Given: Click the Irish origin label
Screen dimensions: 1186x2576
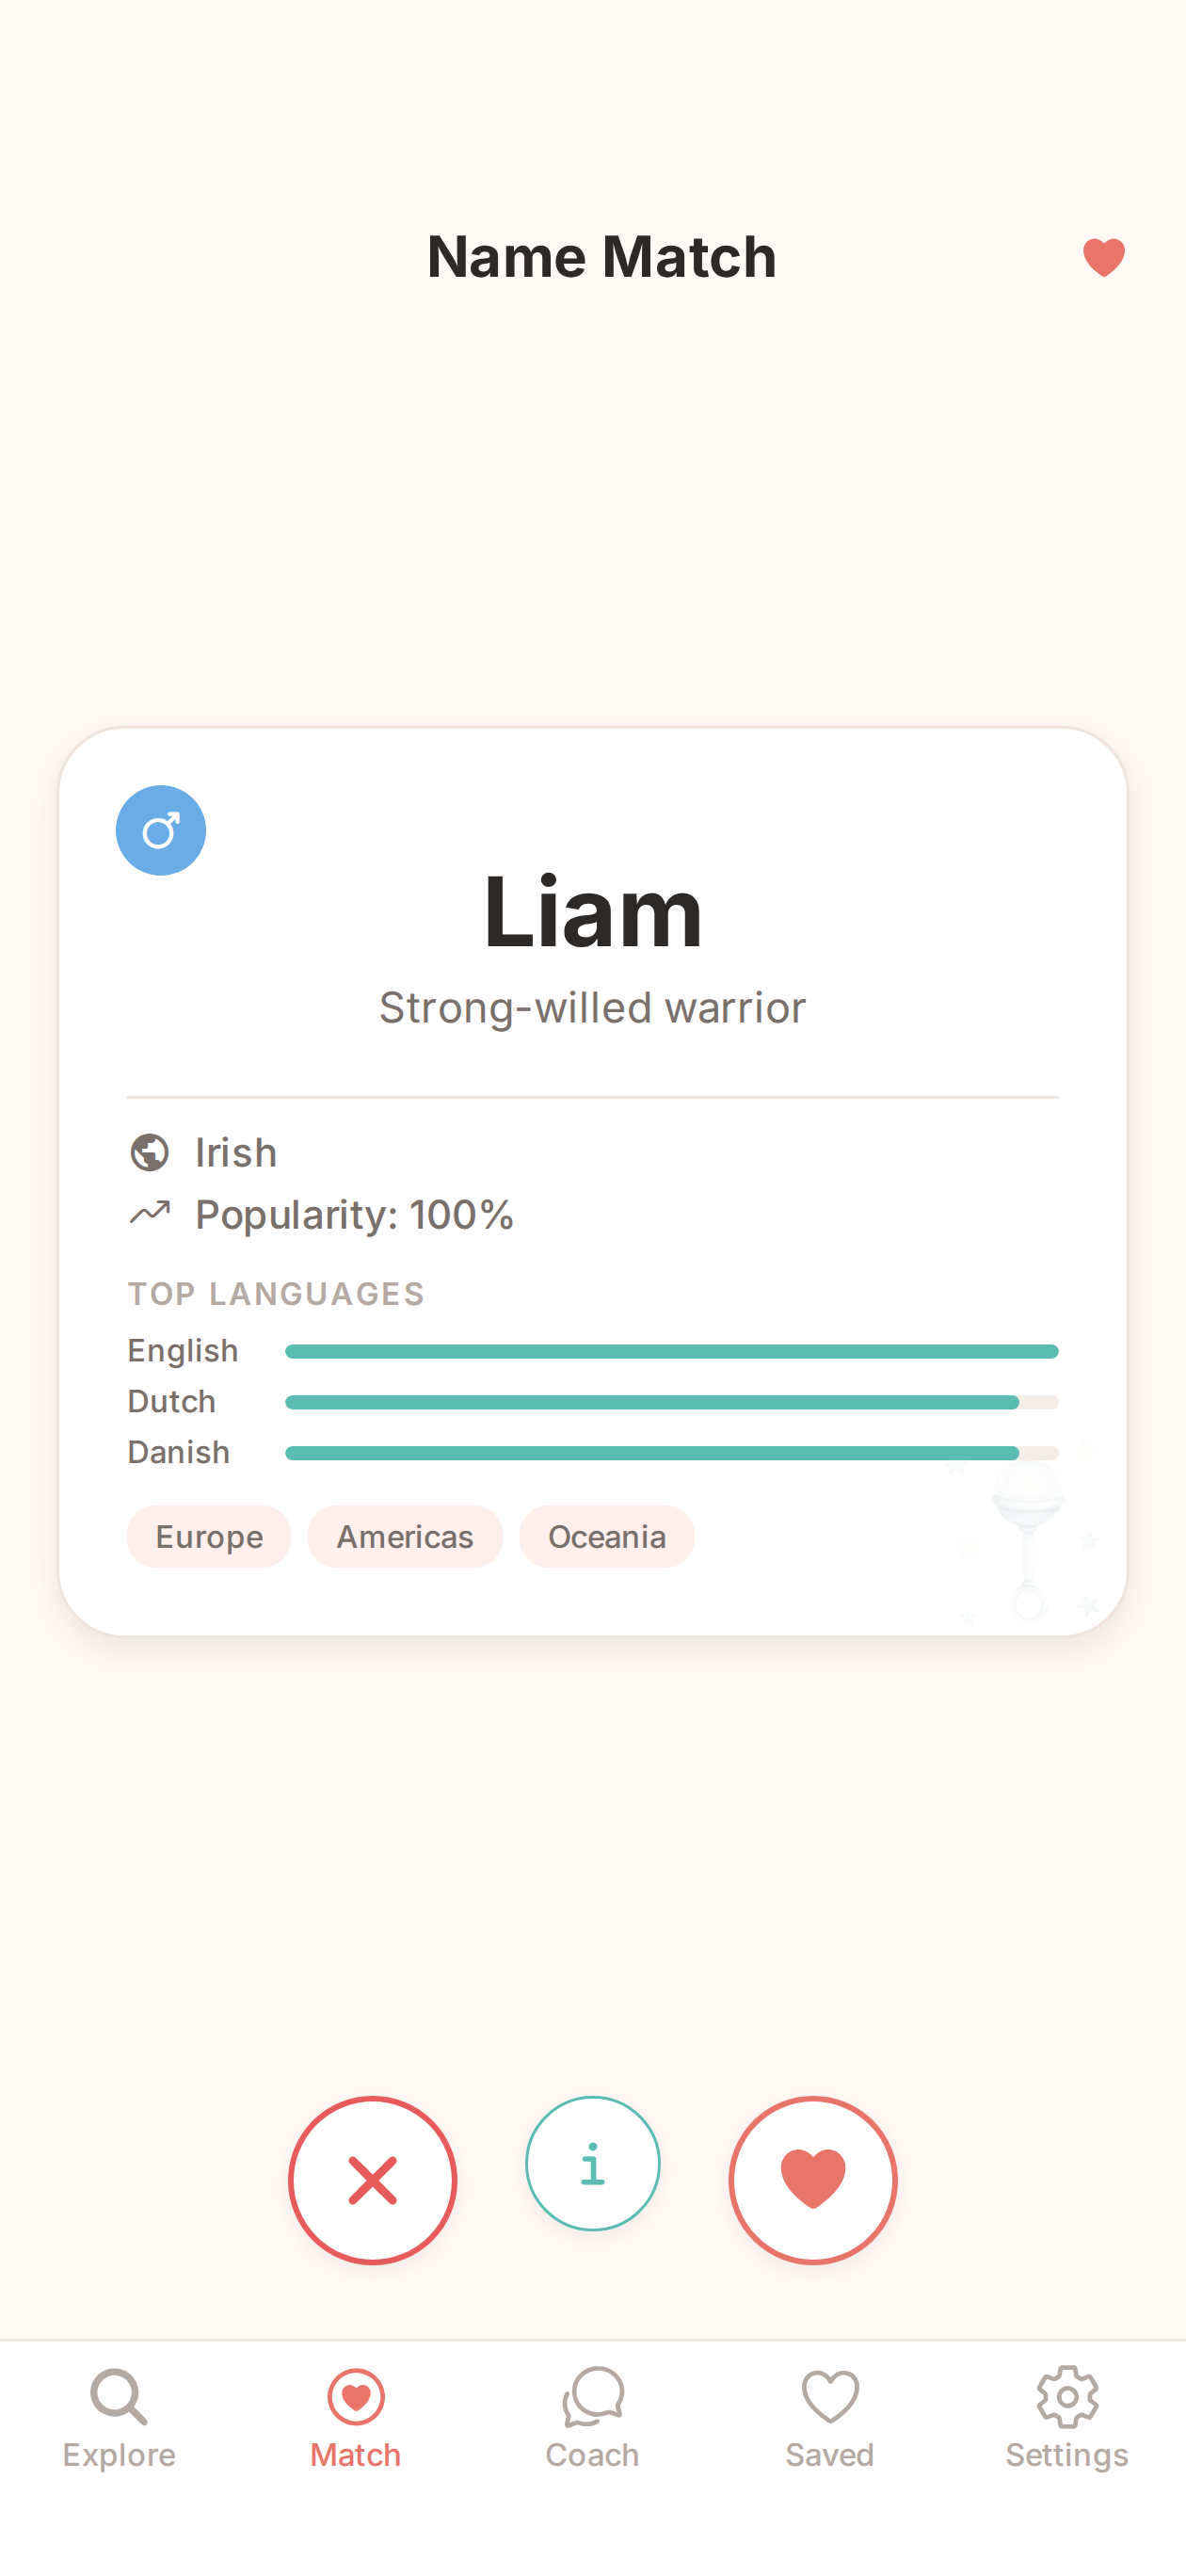Looking at the screenshot, I should 235,1152.
